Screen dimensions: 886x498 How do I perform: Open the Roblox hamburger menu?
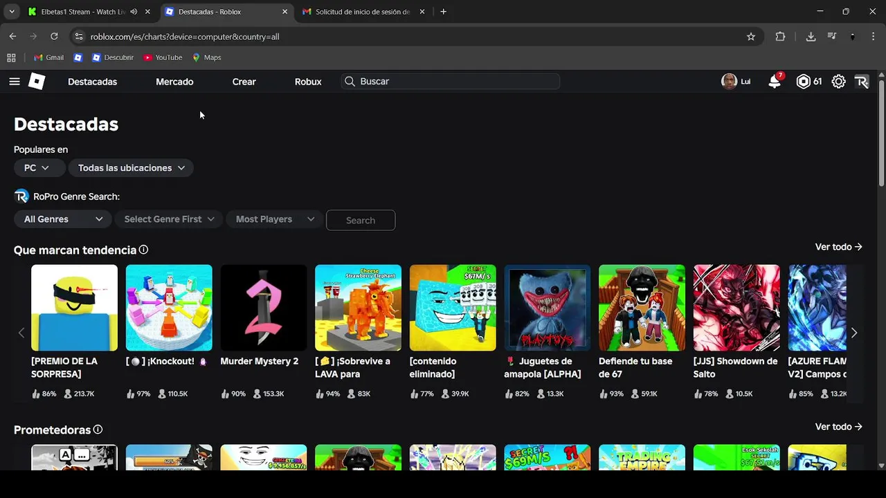click(x=15, y=82)
